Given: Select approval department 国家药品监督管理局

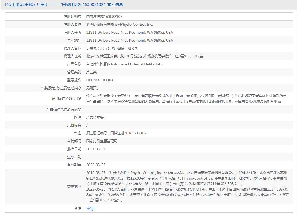Looking at the screenshot, I should (x=102, y=141).
